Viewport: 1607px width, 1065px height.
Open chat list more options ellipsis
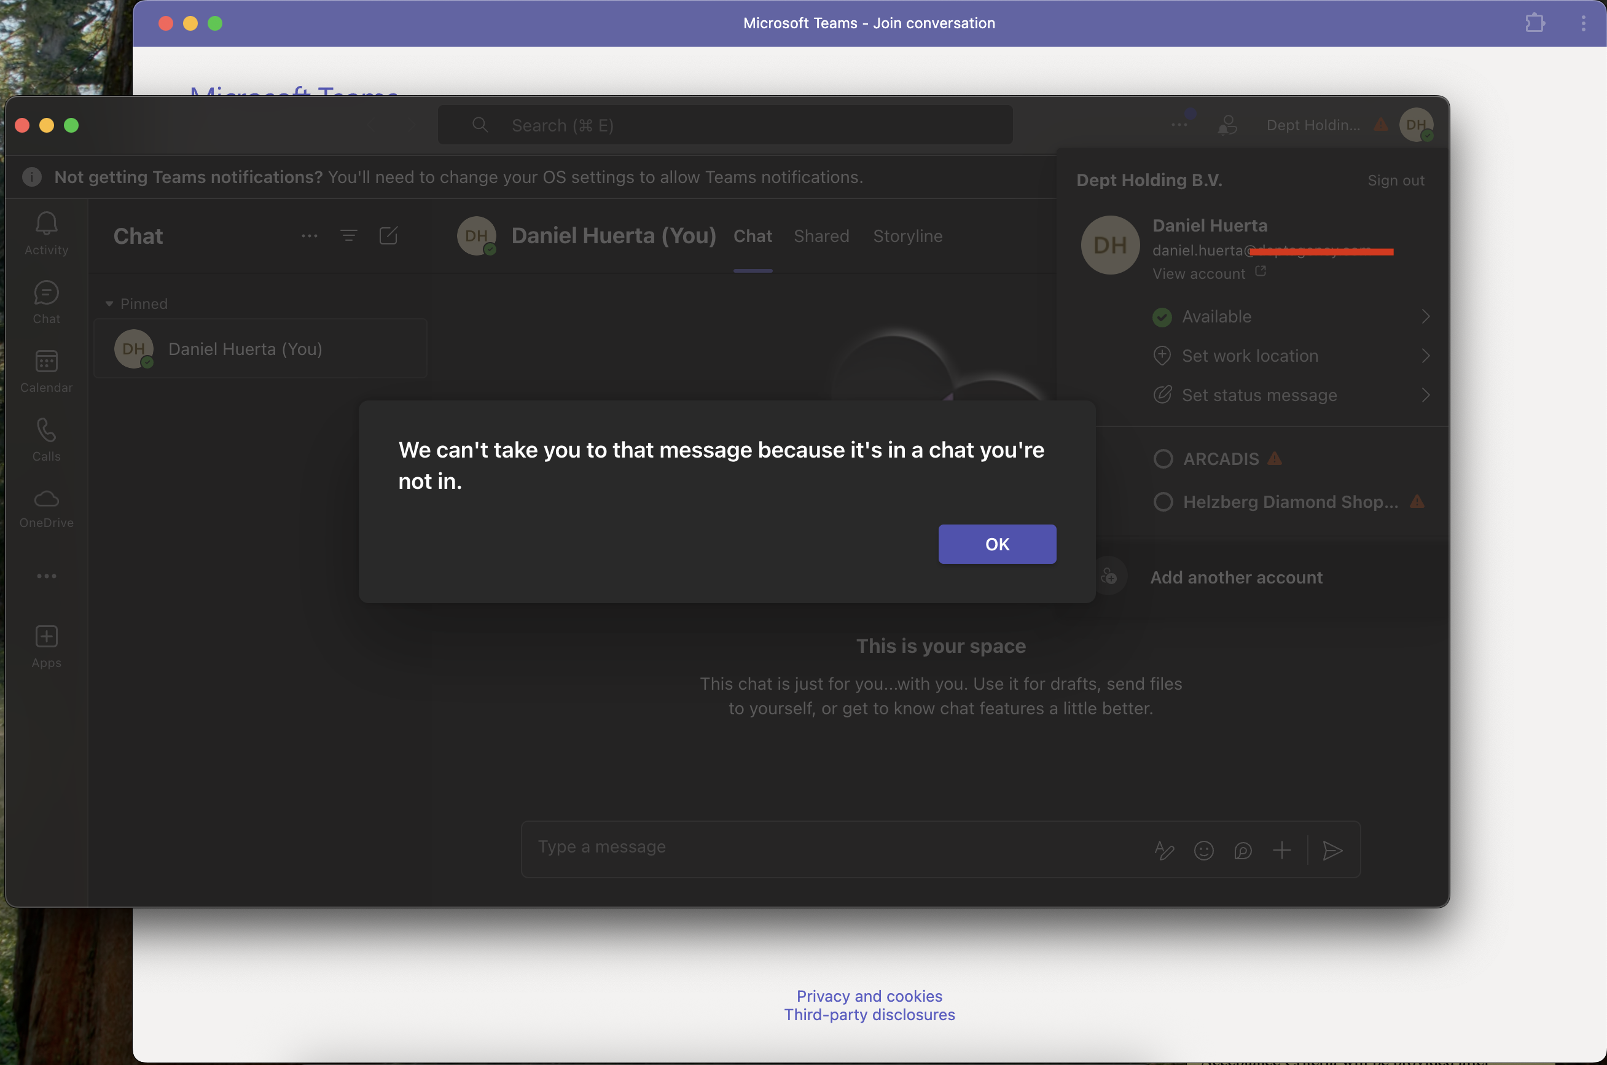pyautogui.click(x=310, y=236)
